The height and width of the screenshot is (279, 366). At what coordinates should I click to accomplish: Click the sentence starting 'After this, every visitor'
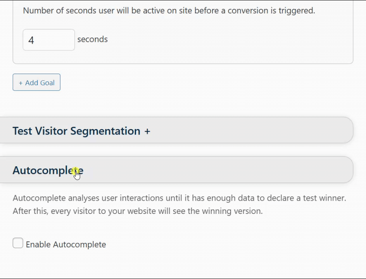[x=138, y=211]
